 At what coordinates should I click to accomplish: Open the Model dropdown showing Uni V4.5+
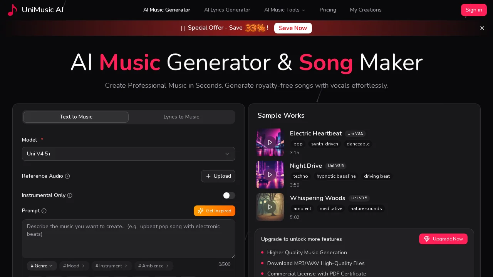click(129, 154)
